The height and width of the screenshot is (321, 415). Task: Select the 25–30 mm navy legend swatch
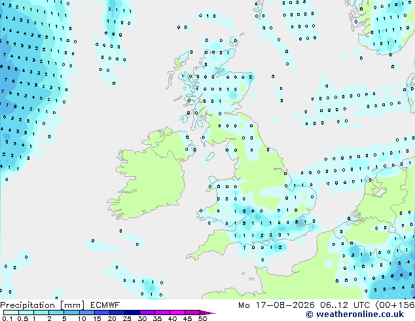coord(132,312)
